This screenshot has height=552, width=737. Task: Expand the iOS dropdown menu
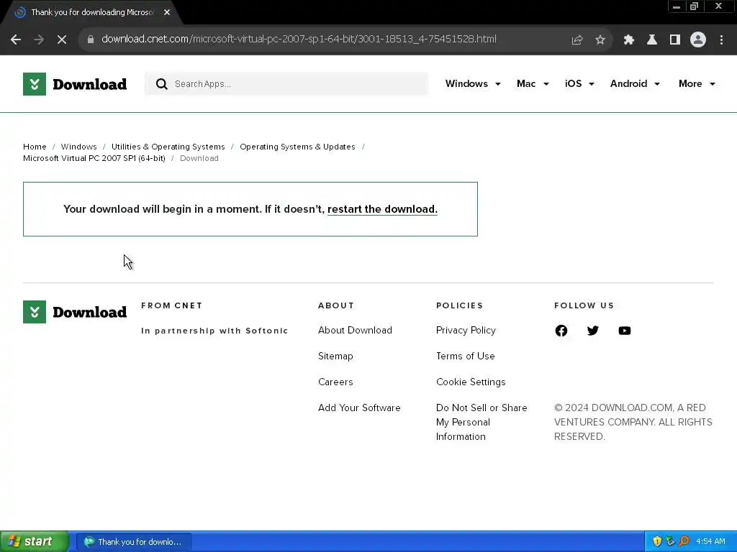[x=579, y=83]
